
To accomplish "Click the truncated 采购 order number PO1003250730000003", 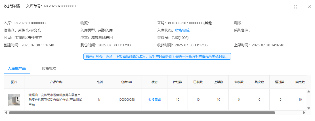I will pos(191,23).
